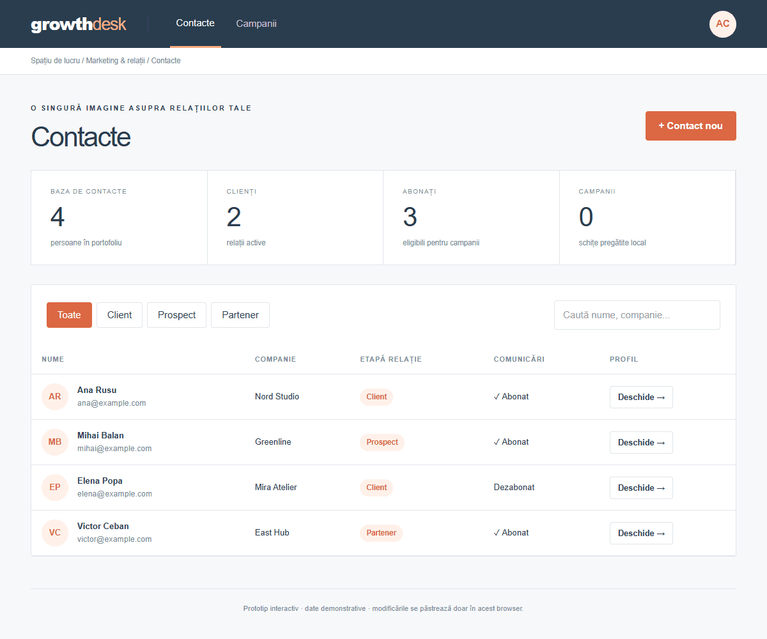767x639 pixels.
Task: Click the Profil column header
Action: click(x=624, y=359)
